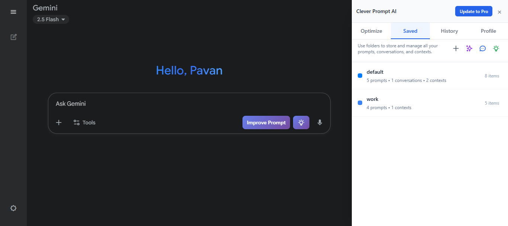This screenshot has height=226, width=508.
Task: Click the plus icon to add files
Action: [59, 122]
